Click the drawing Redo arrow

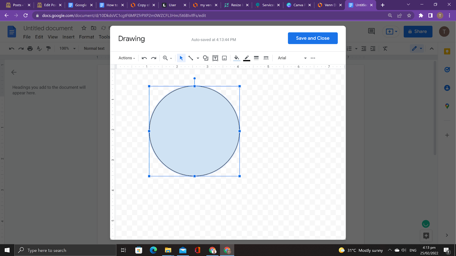click(154, 58)
